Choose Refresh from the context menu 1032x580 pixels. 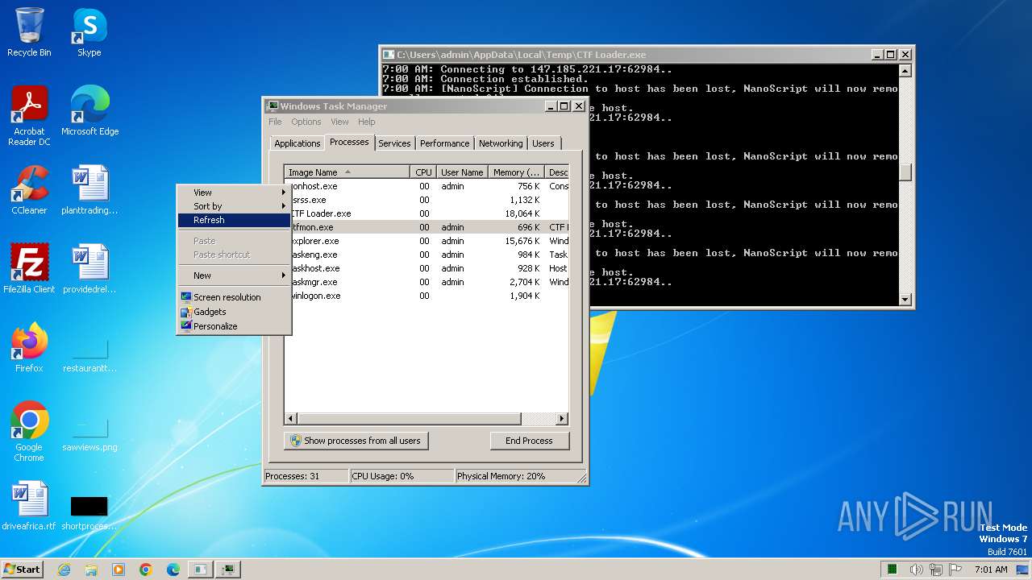click(x=234, y=220)
